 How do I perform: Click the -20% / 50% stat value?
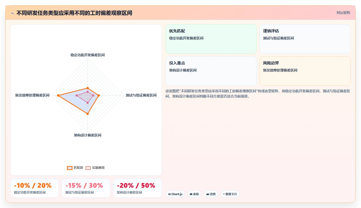tap(136, 185)
